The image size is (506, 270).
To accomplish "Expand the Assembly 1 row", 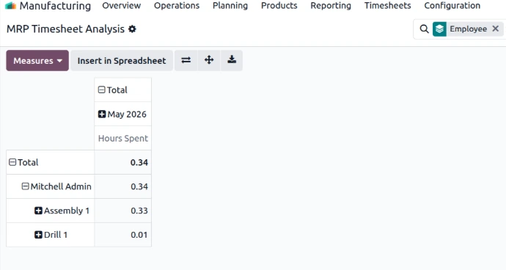I will (x=62, y=211).
